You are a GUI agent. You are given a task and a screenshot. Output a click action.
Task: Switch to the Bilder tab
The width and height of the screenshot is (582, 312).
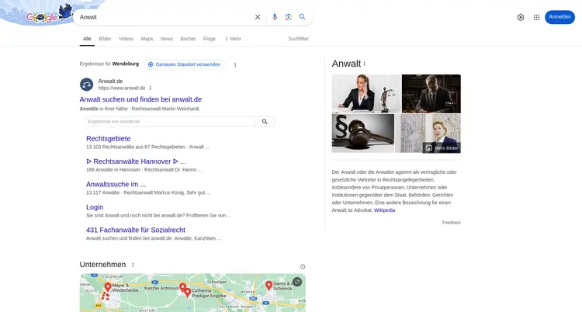tap(105, 39)
